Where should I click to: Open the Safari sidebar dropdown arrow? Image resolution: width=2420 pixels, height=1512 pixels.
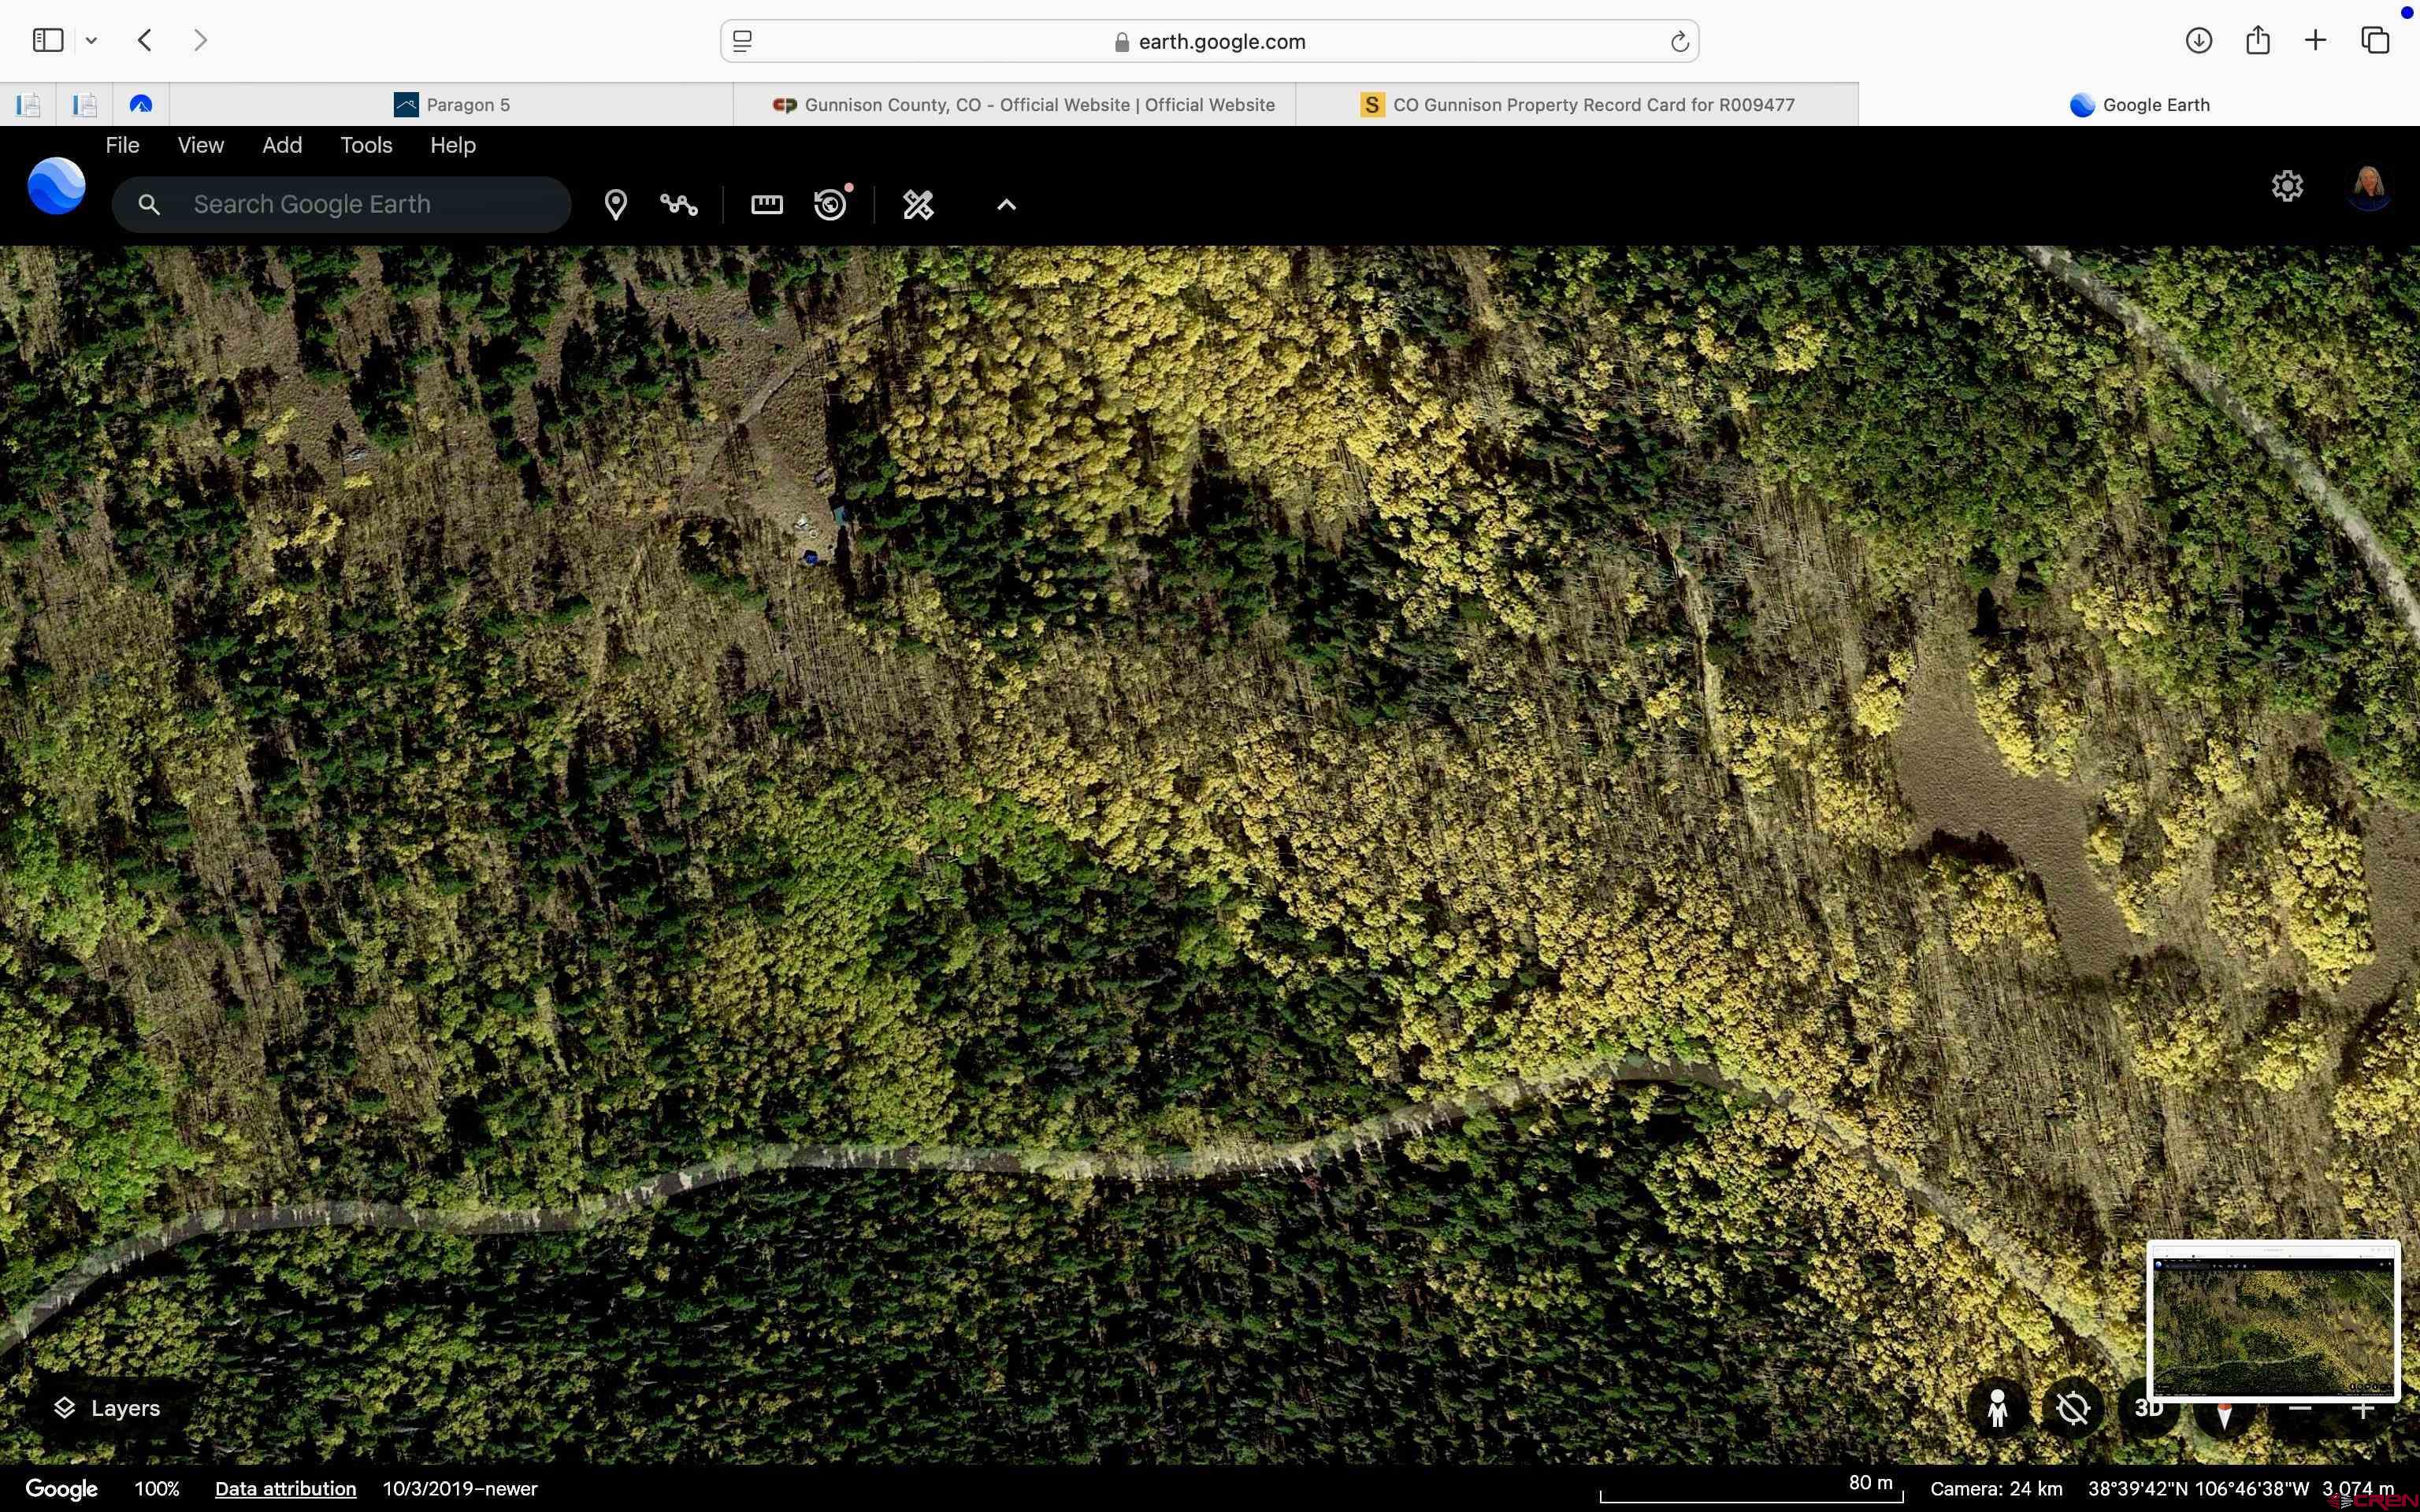coord(91,41)
